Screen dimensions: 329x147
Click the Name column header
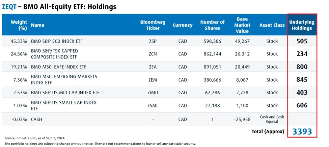click(37, 25)
